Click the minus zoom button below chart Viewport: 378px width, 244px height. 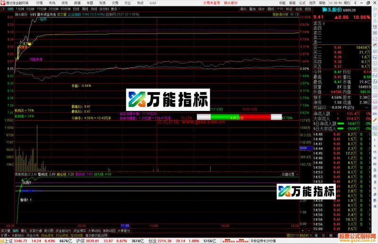pyautogui.click(x=309, y=231)
